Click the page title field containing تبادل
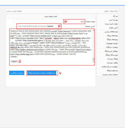Image resolution: width=125 pixels, height=128 pixels. click(50, 22)
